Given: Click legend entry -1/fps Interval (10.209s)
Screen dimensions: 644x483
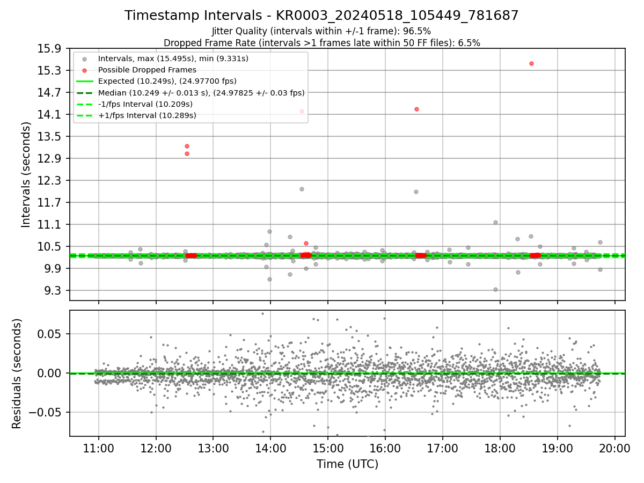Looking at the screenshot, I should [145, 104].
